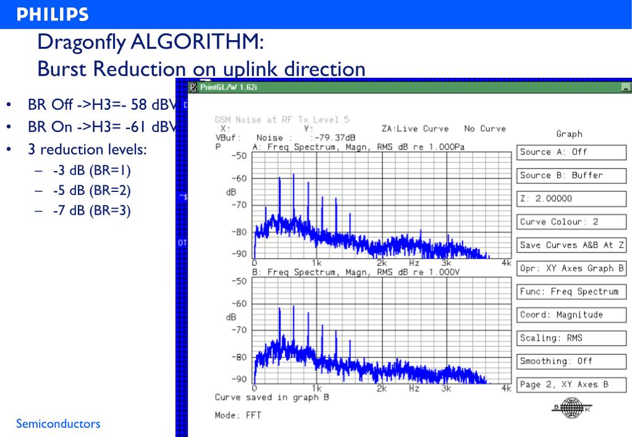Click the -50 dB axis label of graph B
632x437 pixels.
pyautogui.click(x=238, y=281)
